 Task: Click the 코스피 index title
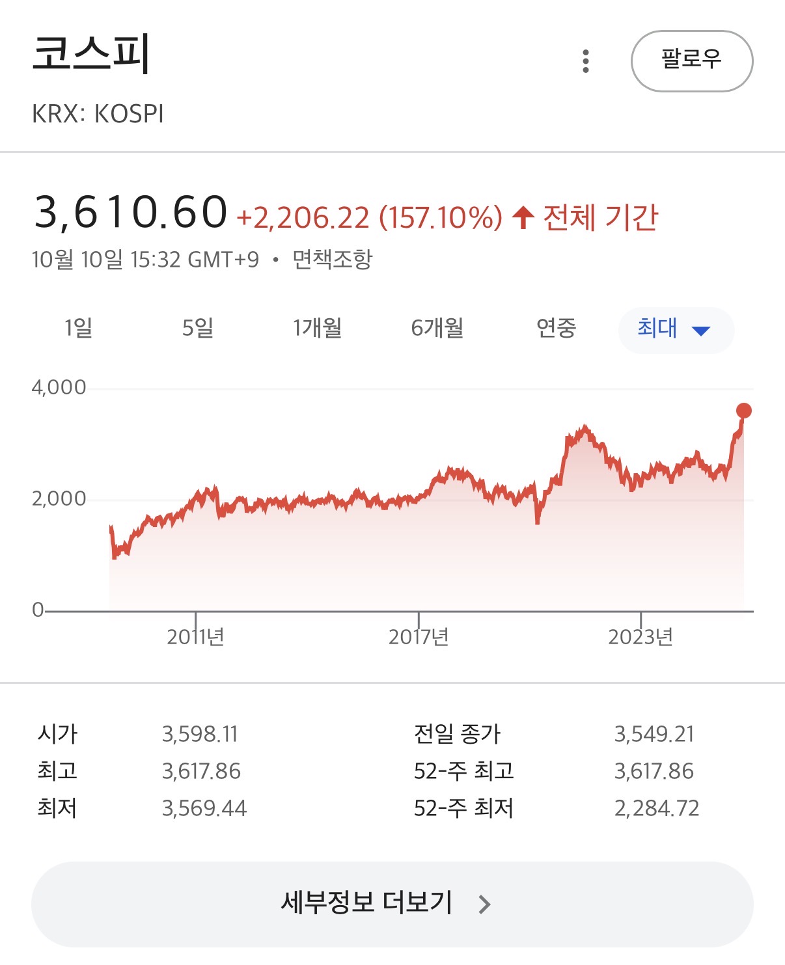tap(91, 53)
